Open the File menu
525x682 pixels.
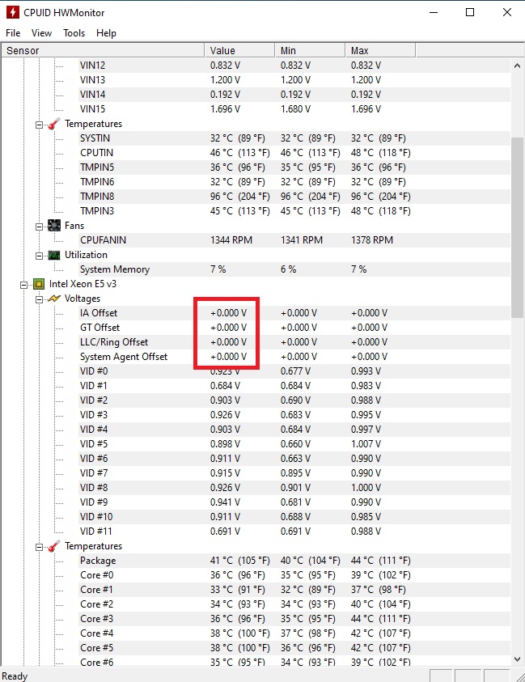click(13, 33)
